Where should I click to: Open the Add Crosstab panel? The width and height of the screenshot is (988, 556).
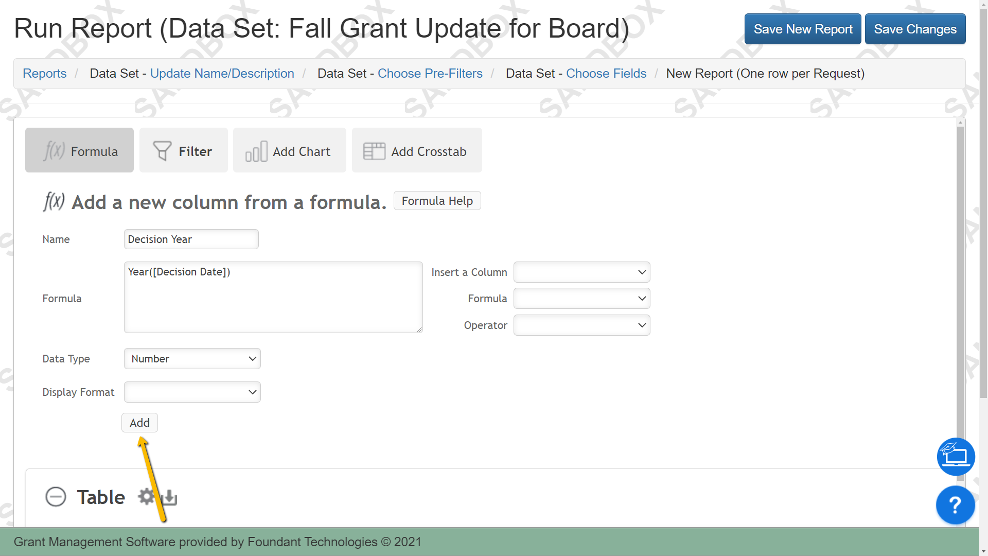click(417, 150)
